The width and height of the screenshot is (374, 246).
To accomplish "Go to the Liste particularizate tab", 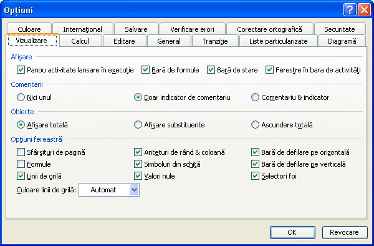I will coord(279,41).
